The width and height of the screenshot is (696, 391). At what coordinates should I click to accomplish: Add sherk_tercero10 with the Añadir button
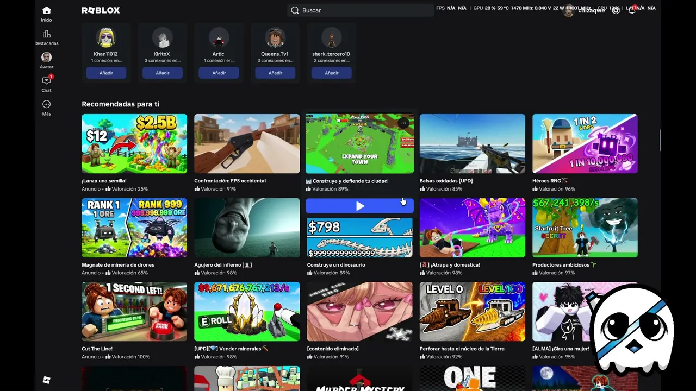pyautogui.click(x=332, y=73)
